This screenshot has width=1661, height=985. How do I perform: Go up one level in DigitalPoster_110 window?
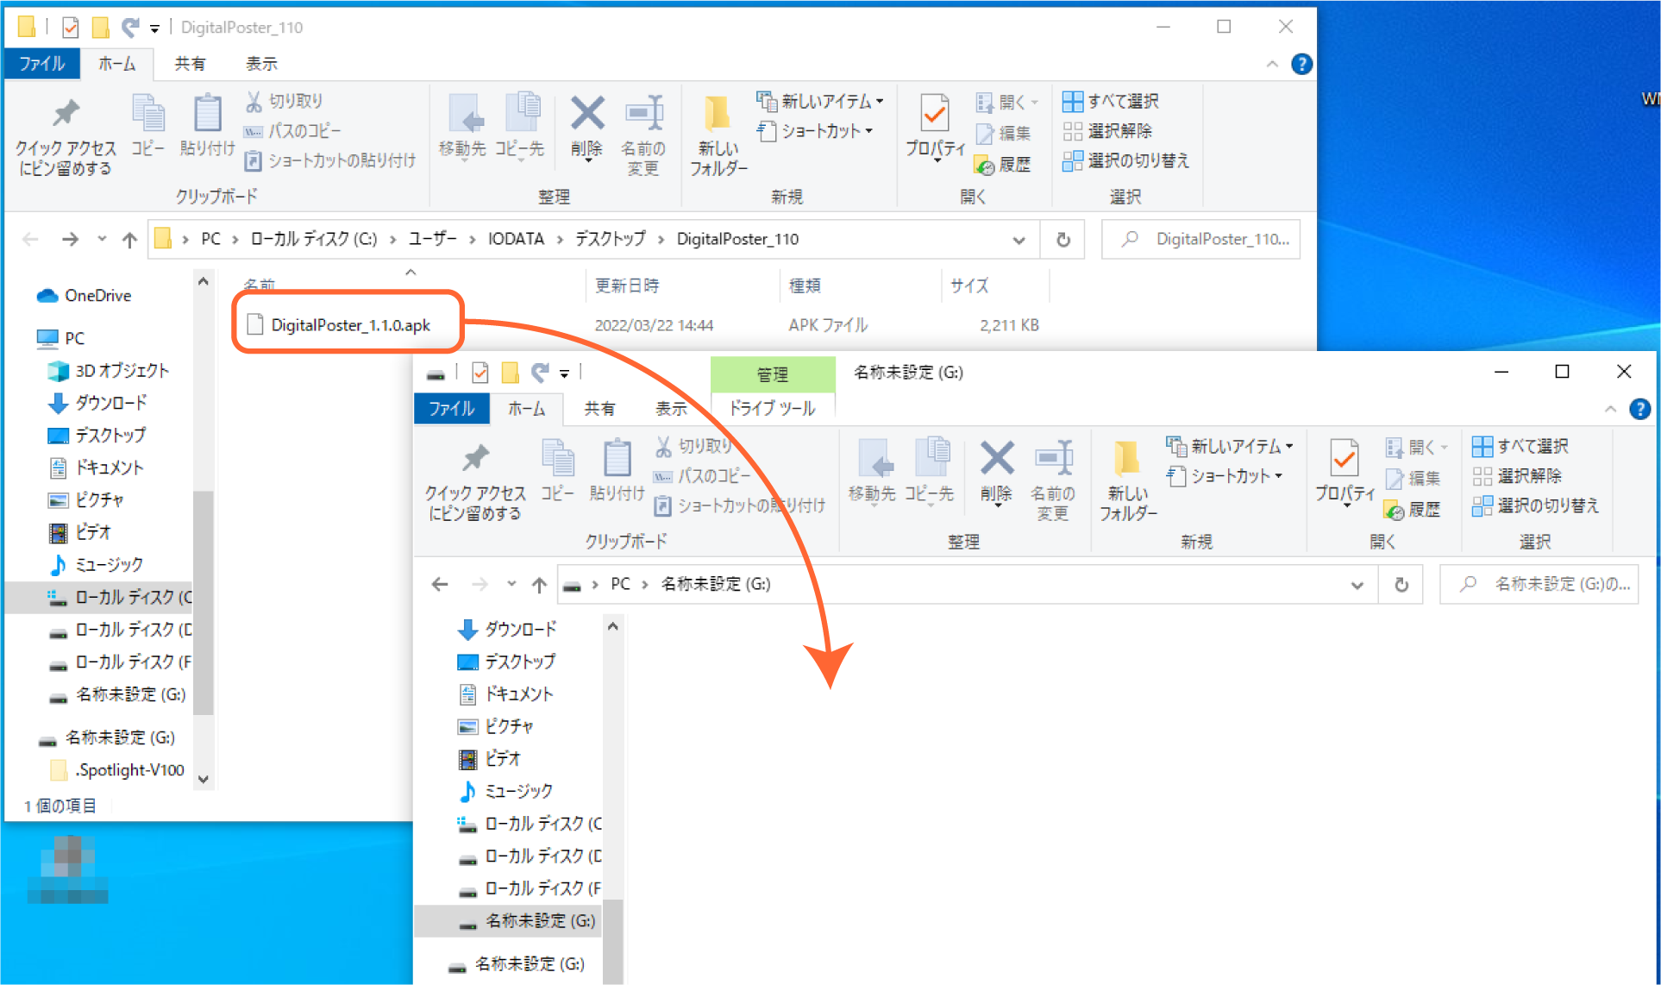[129, 240]
